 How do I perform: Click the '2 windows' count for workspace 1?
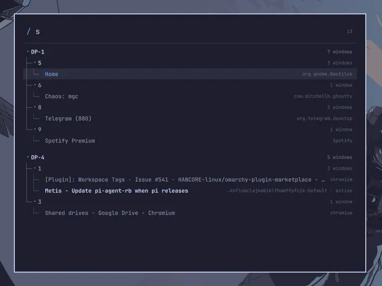(340, 168)
